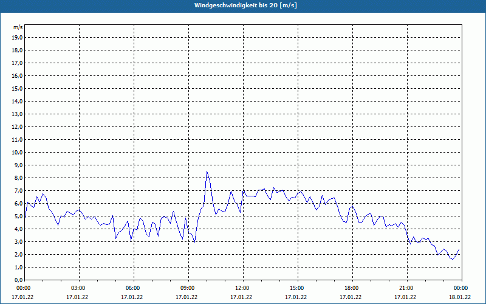This screenshot has height=304, width=486.
Task: Click the "m/s" unit label on the y-axis
Action: click(x=18, y=27)
